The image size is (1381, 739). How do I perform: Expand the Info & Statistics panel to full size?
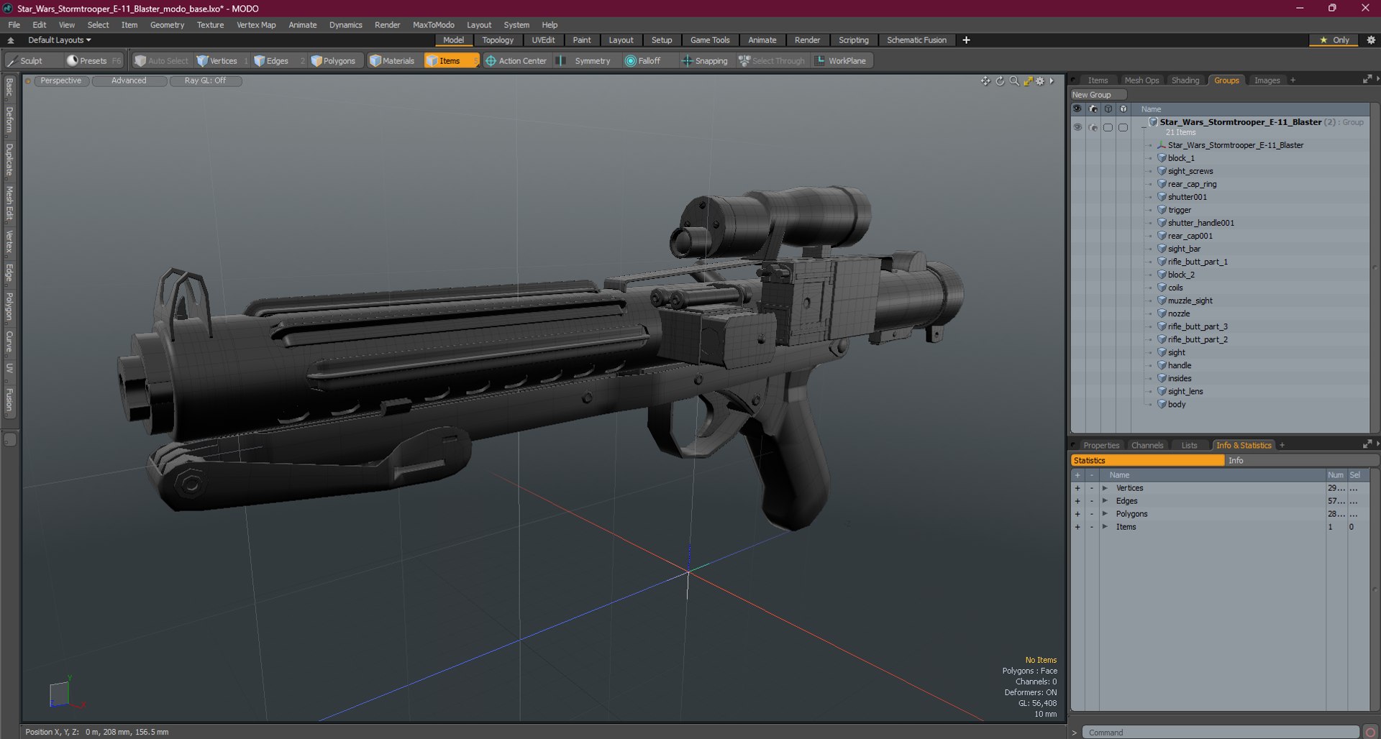(1367, 445)
